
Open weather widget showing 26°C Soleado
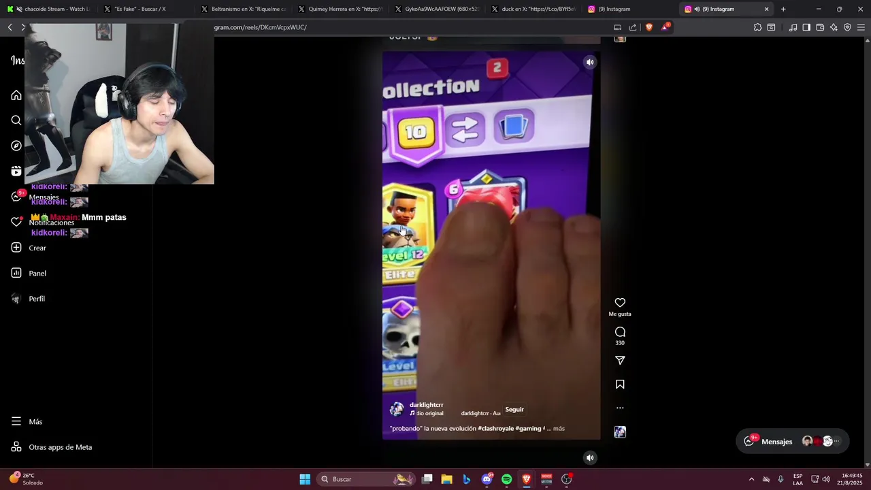tap(27, 479)
